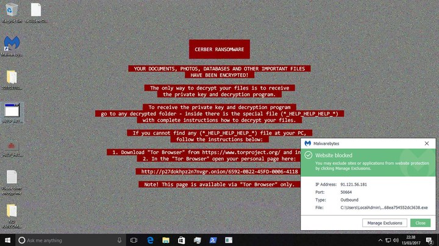Click the last pinned taskbar app icon
Screen dimensions: 439x246
[x=229, y=240]
